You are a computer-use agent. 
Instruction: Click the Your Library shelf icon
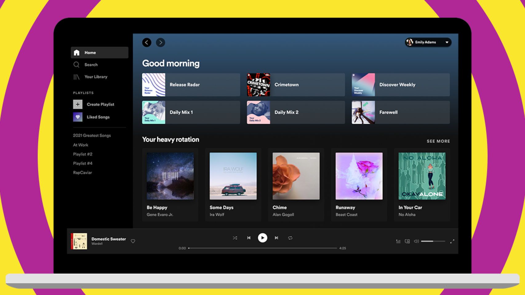[76, 77]
